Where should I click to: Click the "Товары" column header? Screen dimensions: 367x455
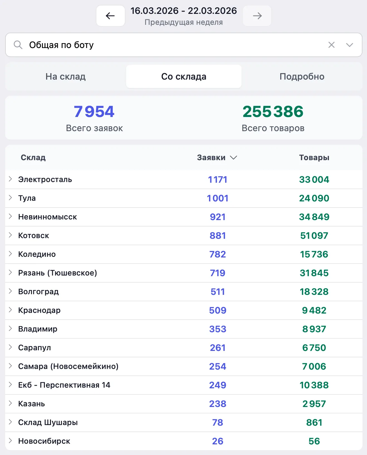(x=314, y=158)
